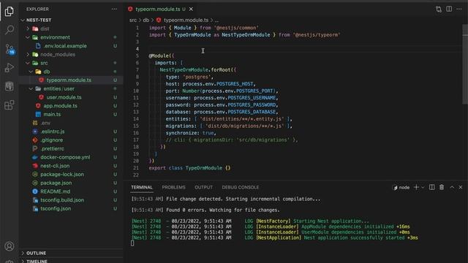Image resolution: width=468 pixels, height=263 pixels.
Task: Expand the dist folder
Action: coord(28,28)
